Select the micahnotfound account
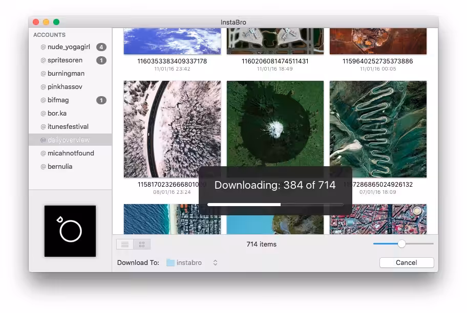 click(71, 153)
